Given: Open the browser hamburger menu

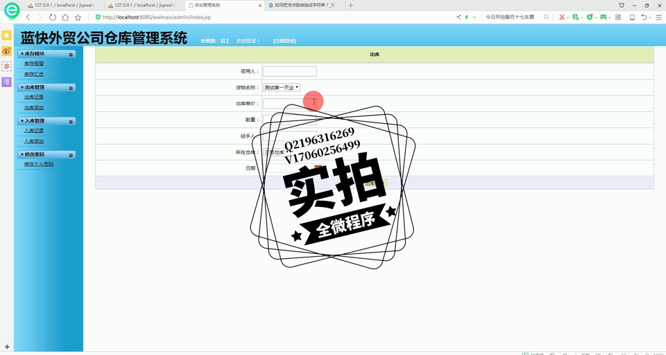Looking at the screenshot, I should [x=658, y=17].
